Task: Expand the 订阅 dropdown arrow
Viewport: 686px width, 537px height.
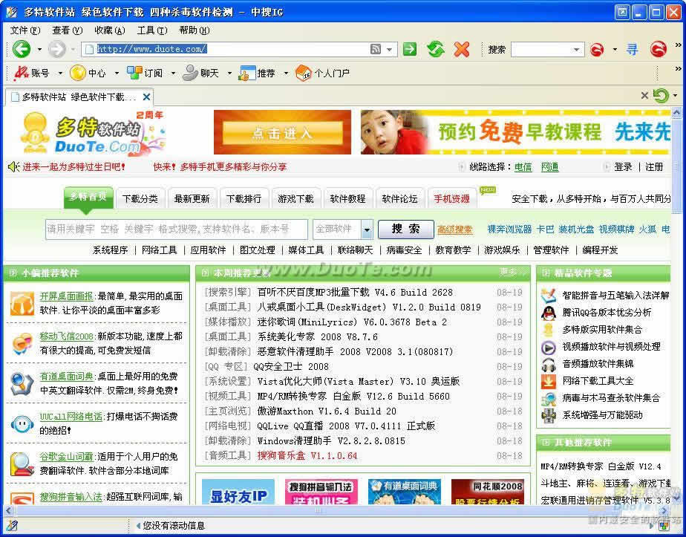Action: click(173, 73)
